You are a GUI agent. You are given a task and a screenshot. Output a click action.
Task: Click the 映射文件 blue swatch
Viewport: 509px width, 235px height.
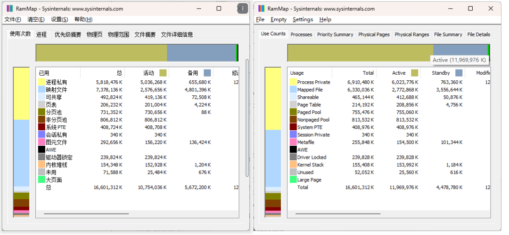(x=41, y=90)
